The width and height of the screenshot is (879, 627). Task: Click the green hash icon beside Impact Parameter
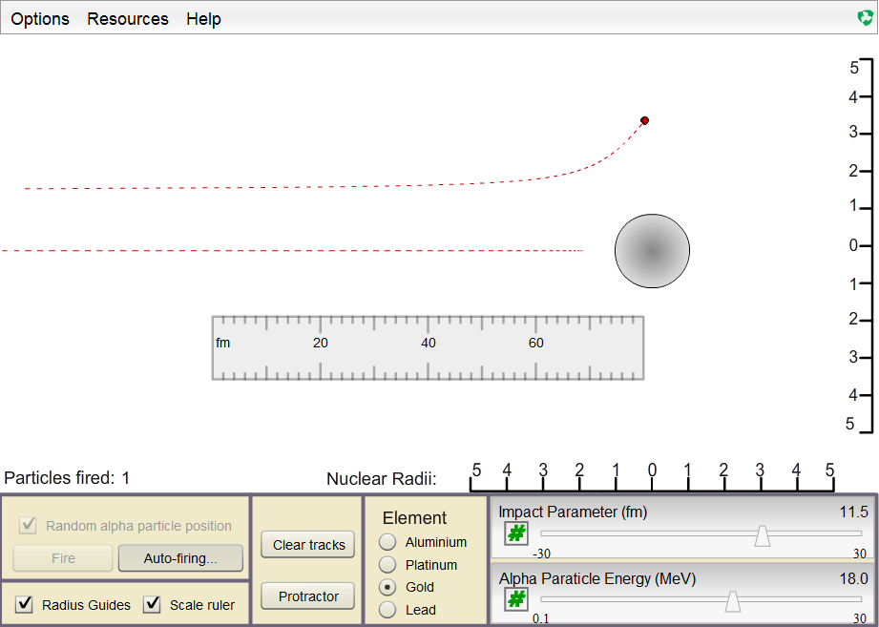point(515,533)
